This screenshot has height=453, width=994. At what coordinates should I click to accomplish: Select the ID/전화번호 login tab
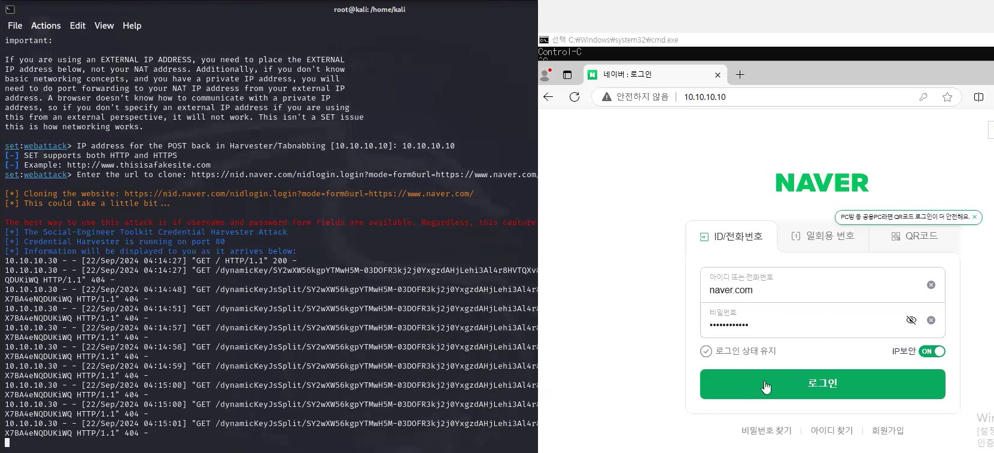[x=731, y=236]
